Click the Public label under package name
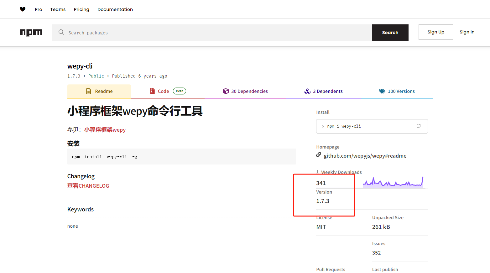Viewport: 490px width, 273px height. point(96,76)
